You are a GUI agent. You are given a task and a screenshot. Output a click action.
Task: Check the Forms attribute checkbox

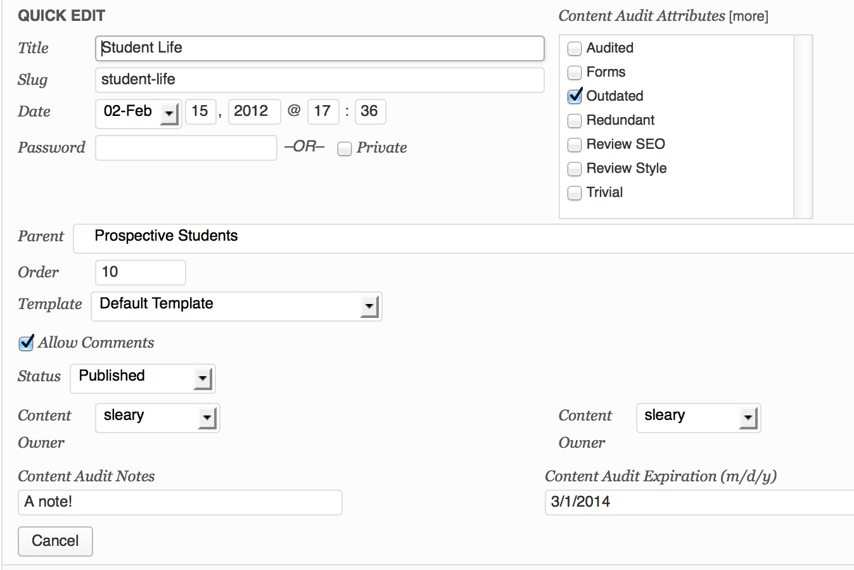click(x=575, y=73)
